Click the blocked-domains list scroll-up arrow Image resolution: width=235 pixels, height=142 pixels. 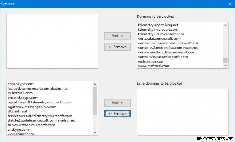[x=225, y=25]
